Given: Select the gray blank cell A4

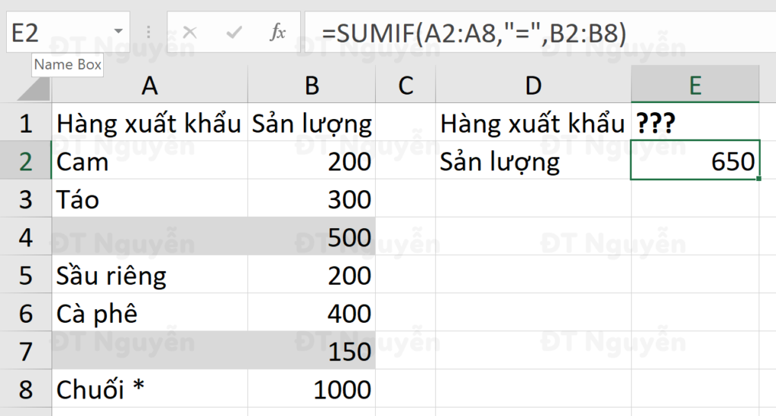Looking at the screenshot, I should (149, 238).
